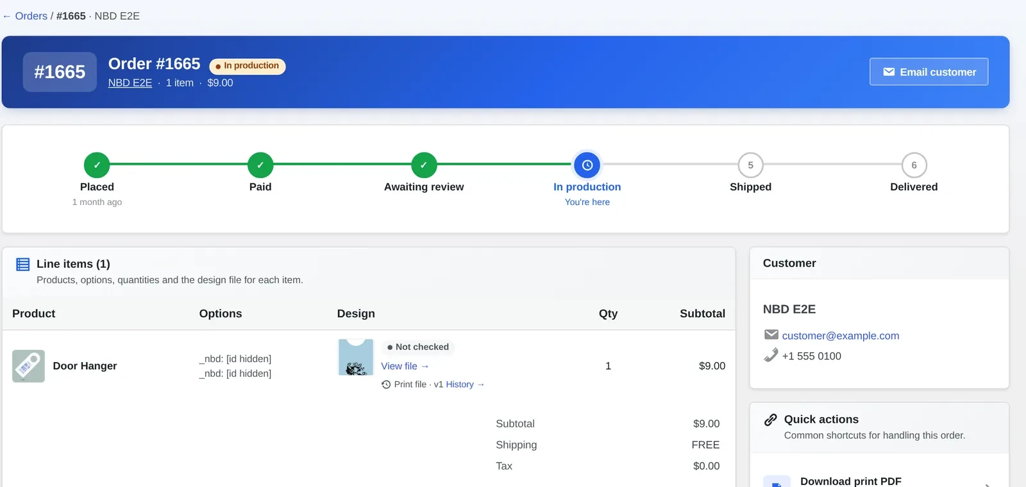Click the Not checked status badge
Screen dimensions: 1026x487
coord(418,347)
